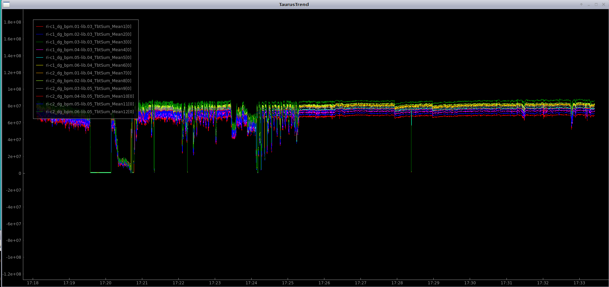This screenshot has height=287, width=609.
Task: Minimize the TaurusTrend window
Action: tap(589, 4)
